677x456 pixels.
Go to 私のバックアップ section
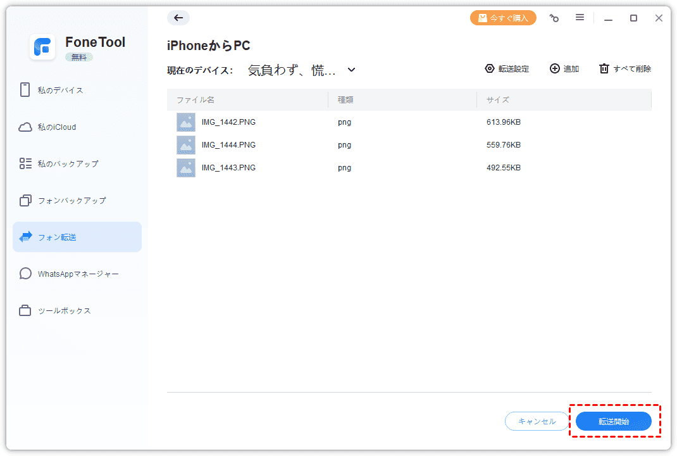coord(68,163)
